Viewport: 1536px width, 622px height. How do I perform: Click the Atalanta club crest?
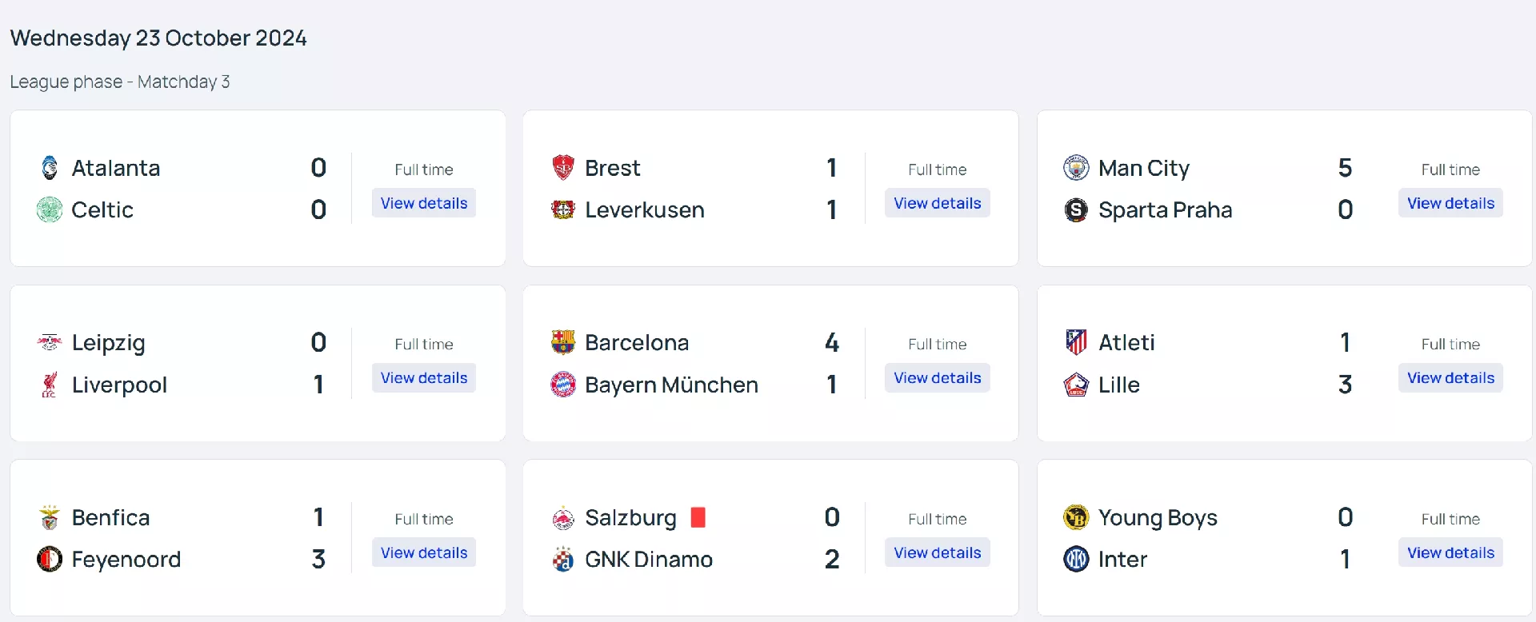point(50,168)
